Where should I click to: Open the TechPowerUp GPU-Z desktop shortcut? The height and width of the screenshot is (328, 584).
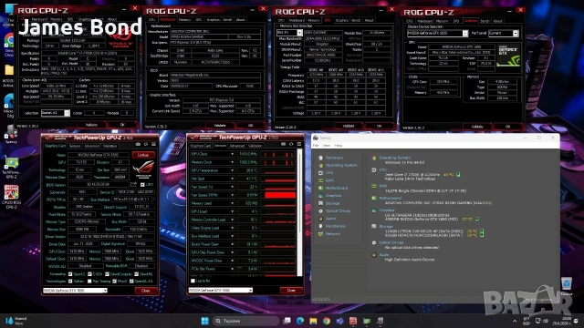pos(11,168)
